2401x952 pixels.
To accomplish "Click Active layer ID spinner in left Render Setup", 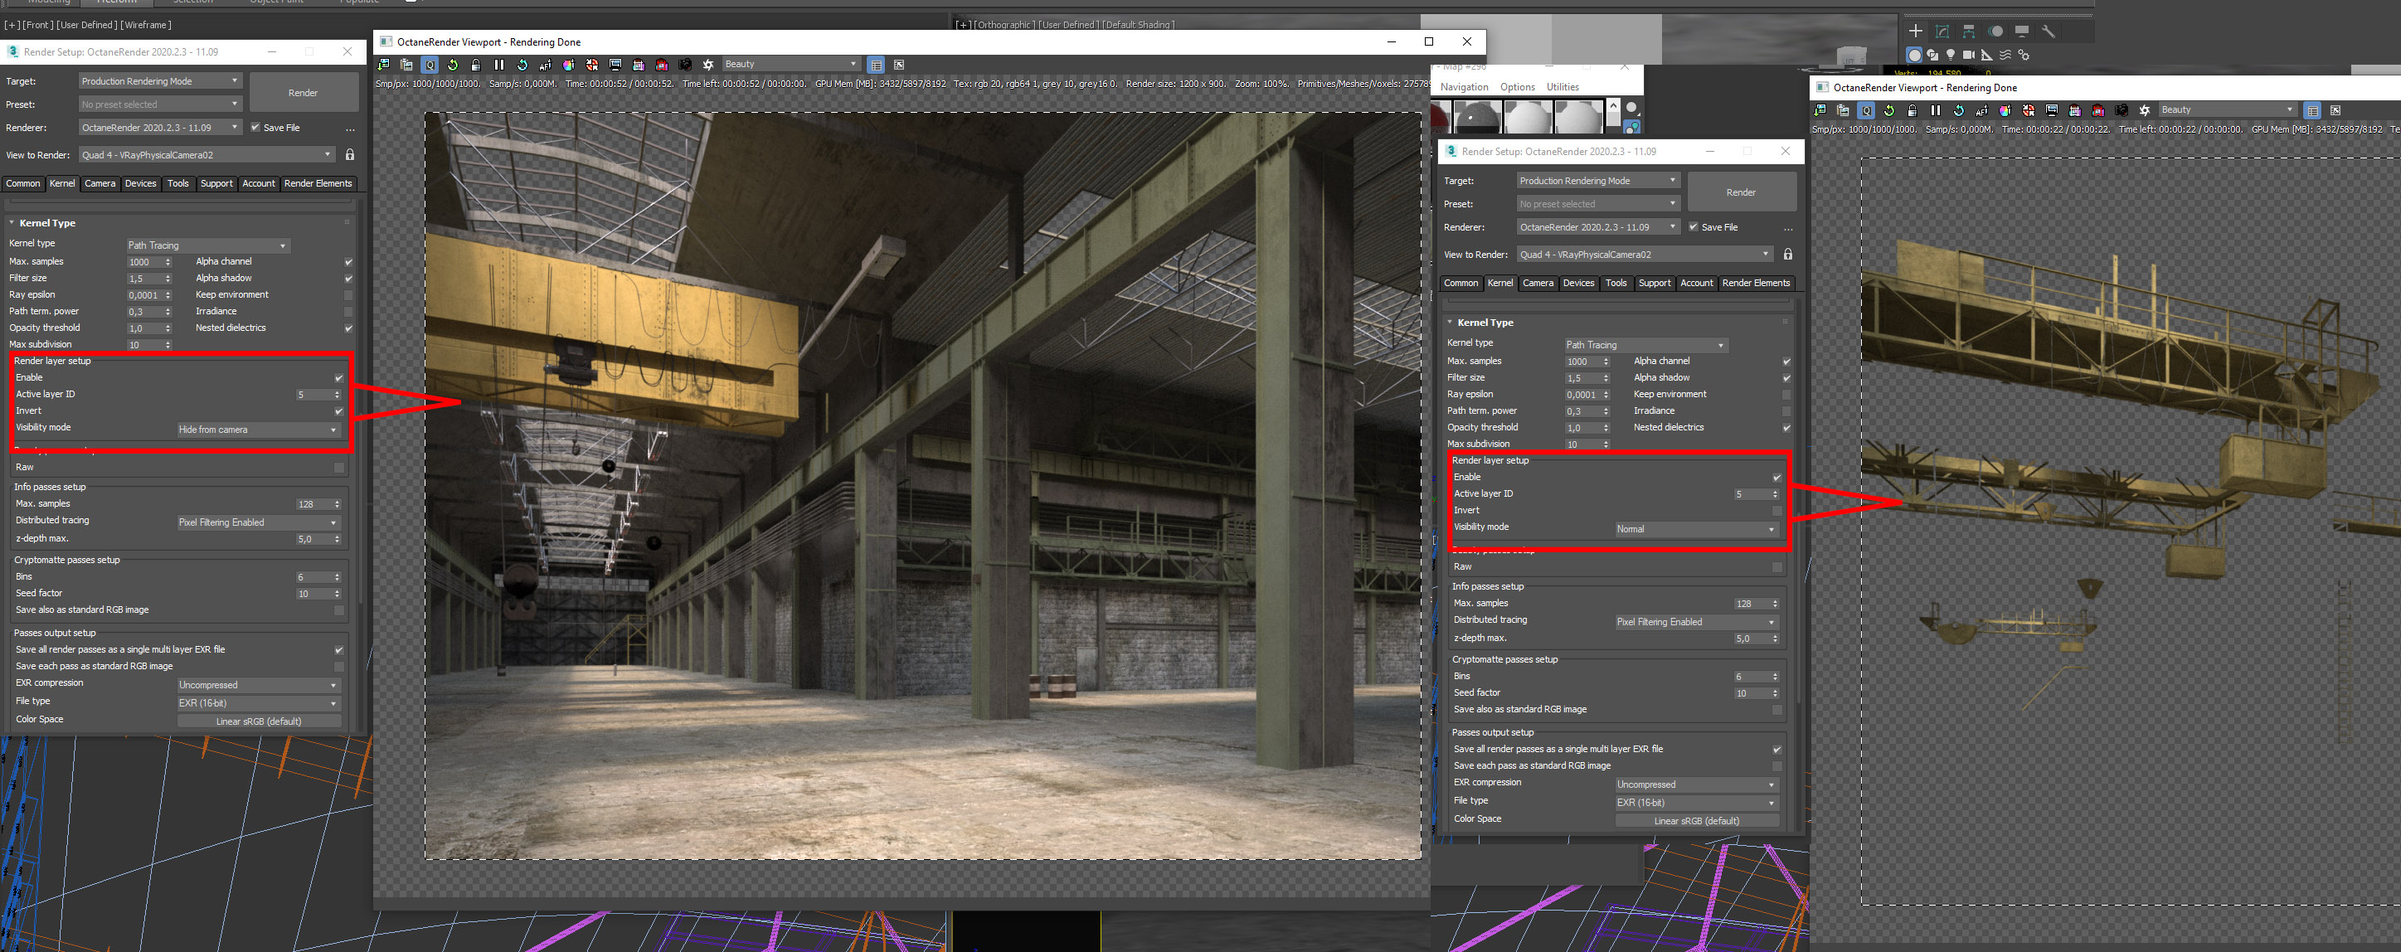I will [x=338, y=395].
